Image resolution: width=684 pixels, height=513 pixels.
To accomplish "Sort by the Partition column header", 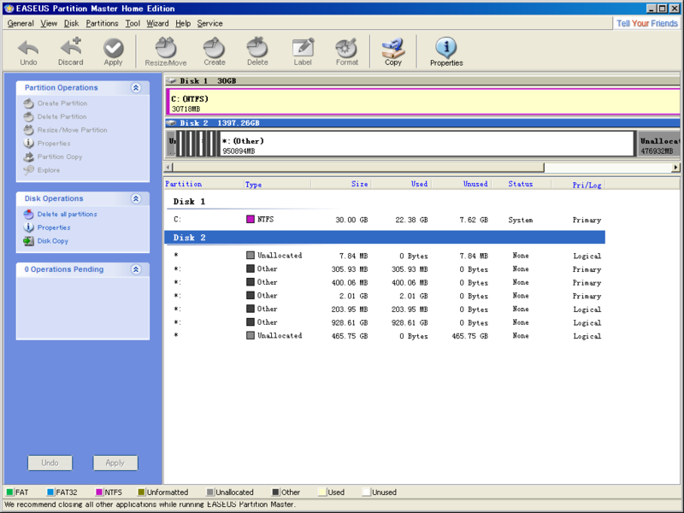I will [203, 184].
